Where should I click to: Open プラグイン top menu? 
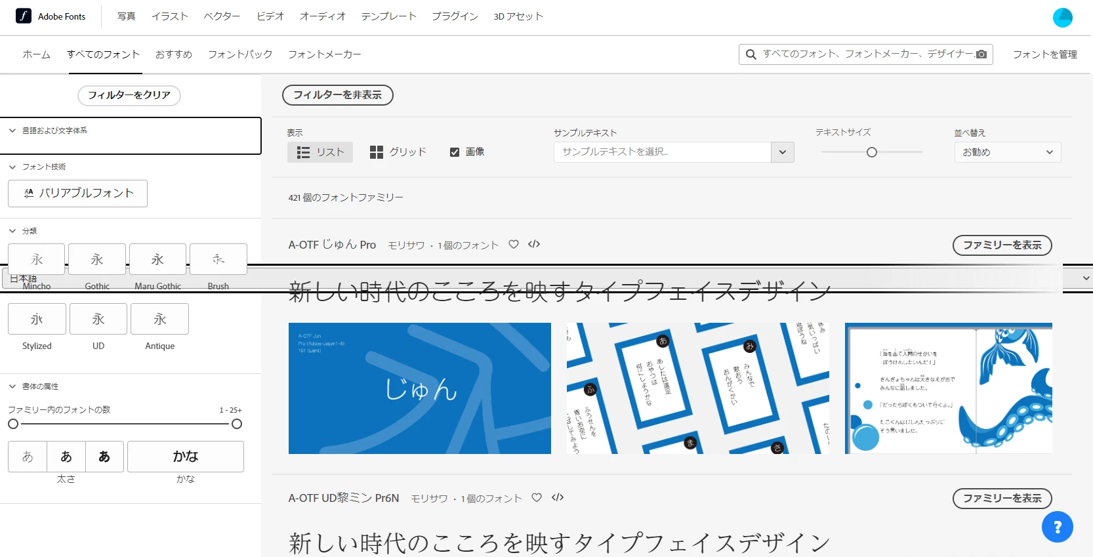(455, 16)
